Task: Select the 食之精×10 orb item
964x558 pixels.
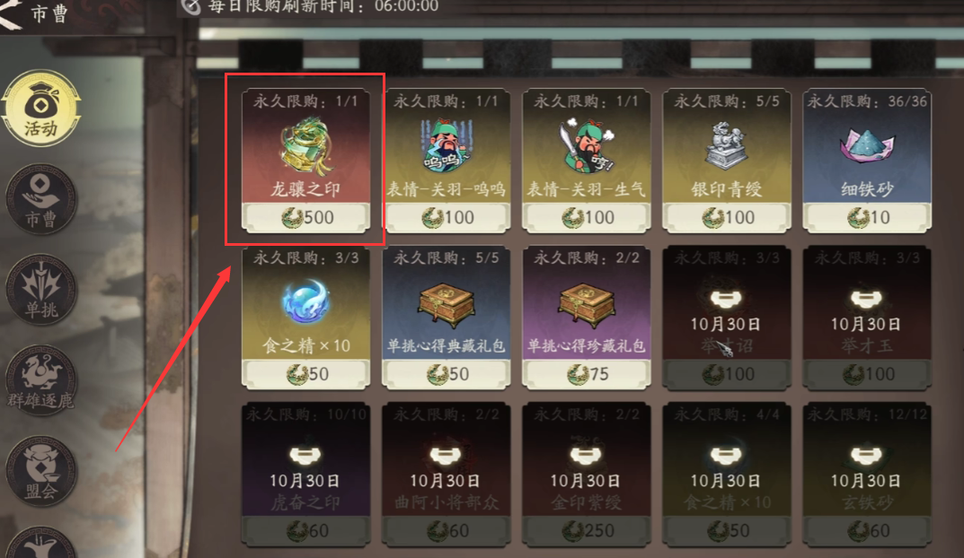Action: pos(305,302)
